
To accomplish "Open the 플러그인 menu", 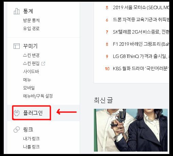I will 33,113.
